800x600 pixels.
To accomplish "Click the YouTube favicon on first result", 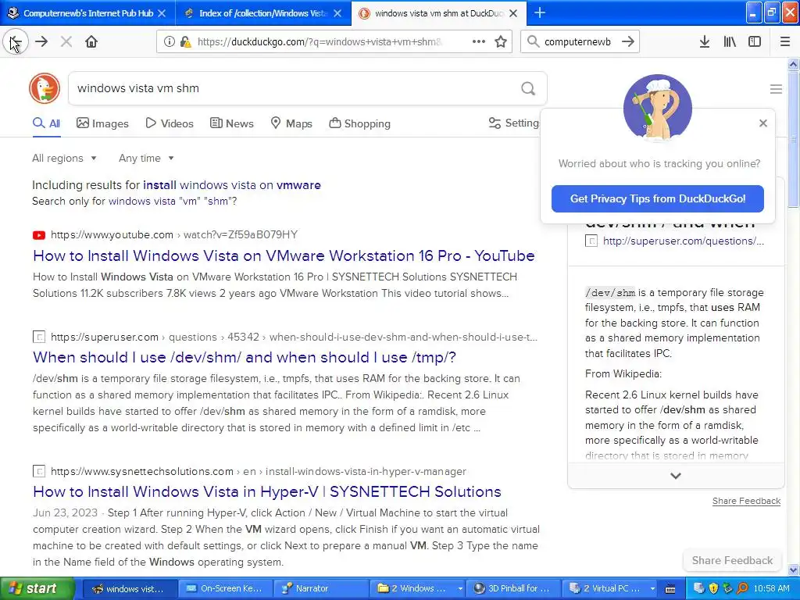I will 39,235.
